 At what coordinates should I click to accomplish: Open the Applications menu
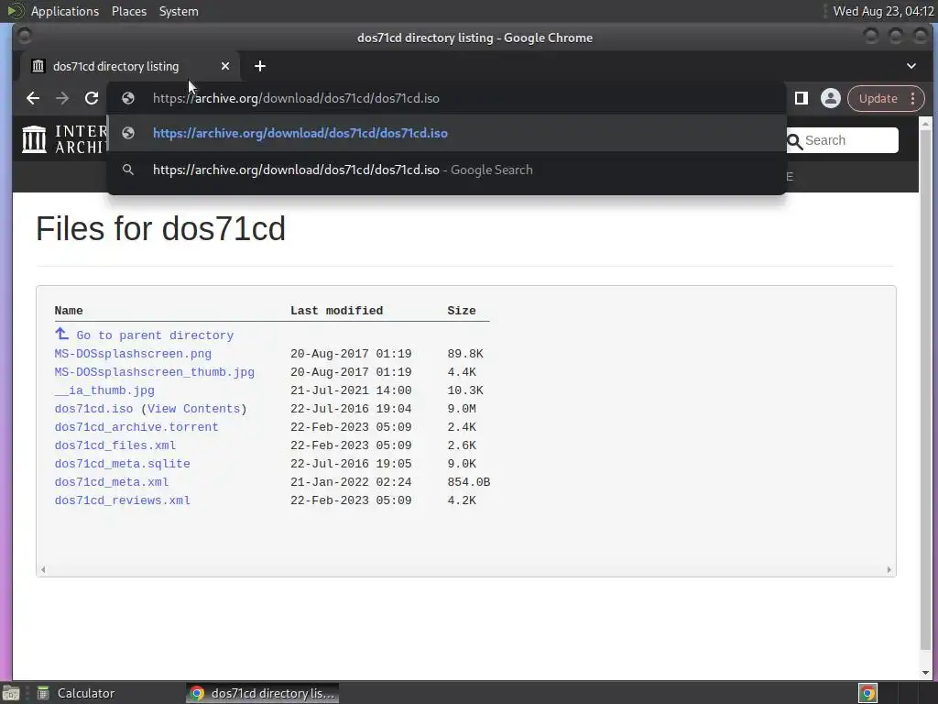click(65, 11)
